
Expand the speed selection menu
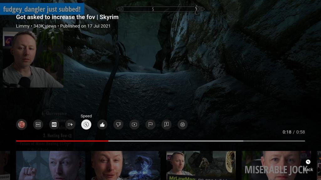[x=86, y=124]
